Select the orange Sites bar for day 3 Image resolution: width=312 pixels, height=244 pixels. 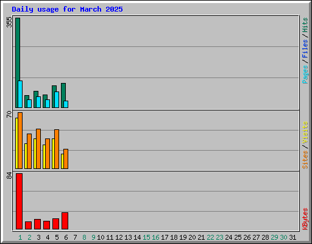tap(38, 149)
